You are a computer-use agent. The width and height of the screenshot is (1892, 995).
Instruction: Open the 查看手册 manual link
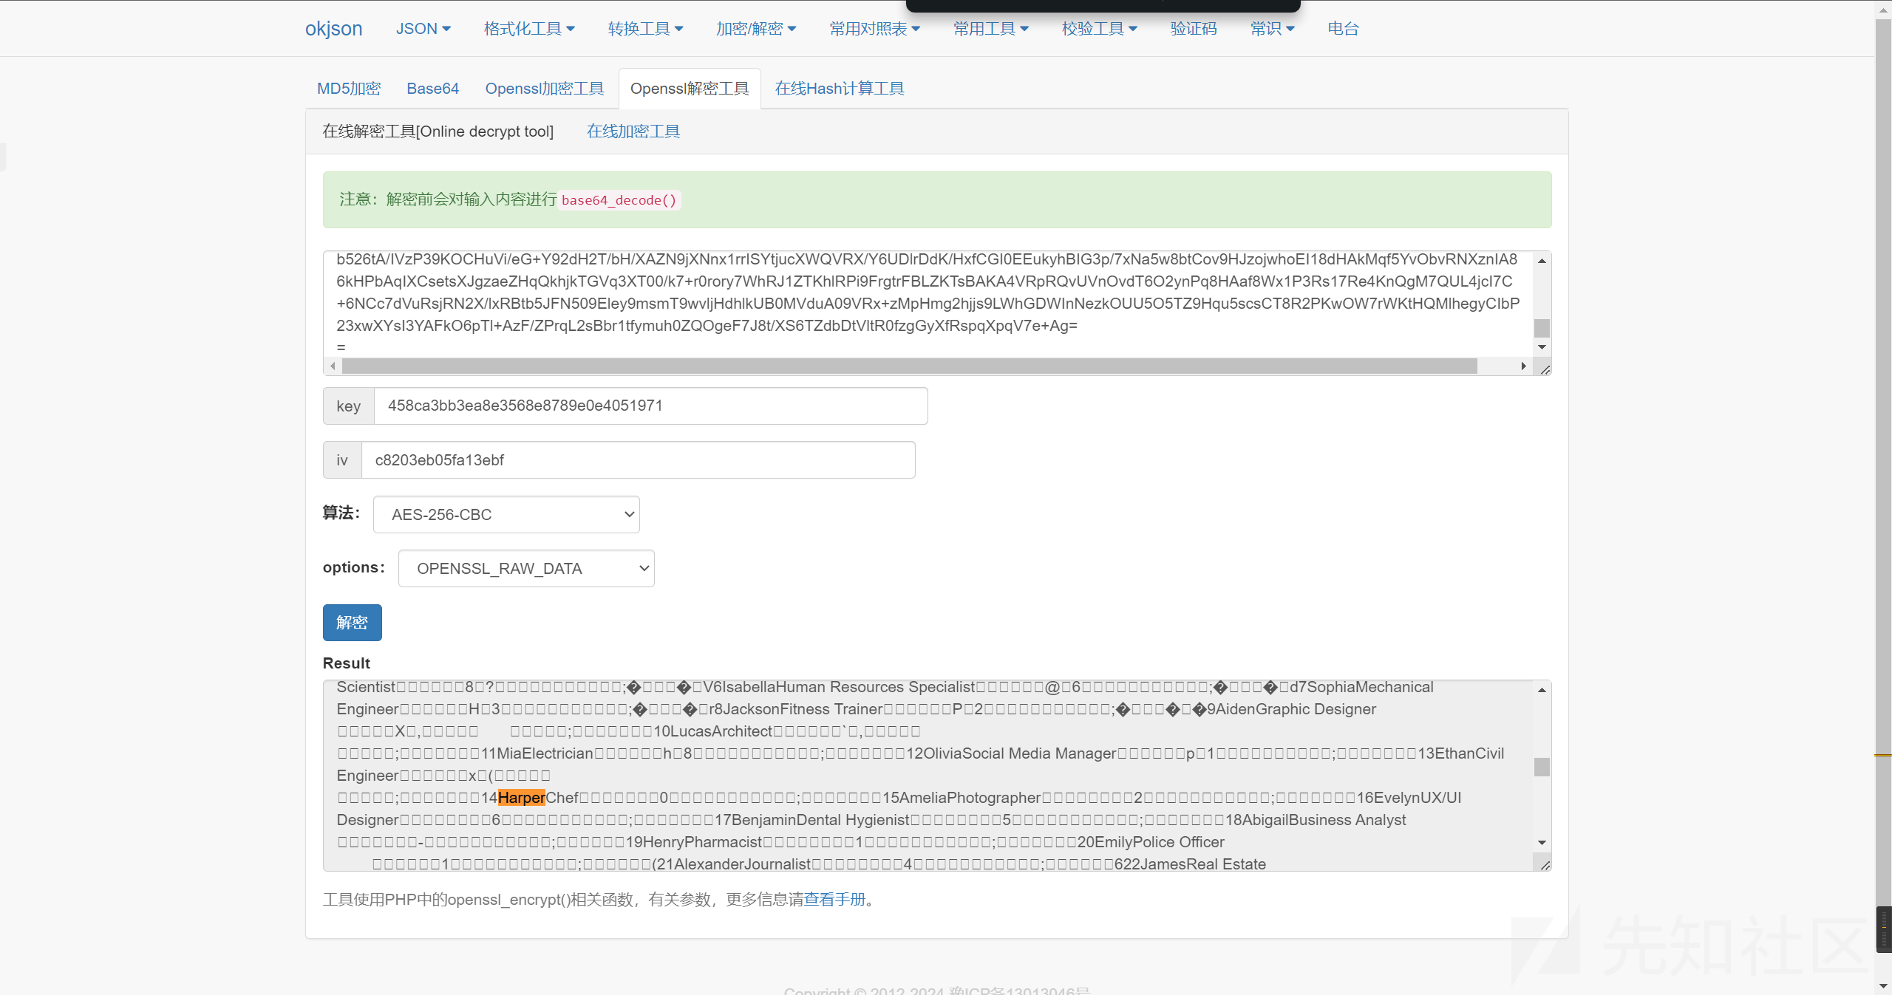point(834,900)
